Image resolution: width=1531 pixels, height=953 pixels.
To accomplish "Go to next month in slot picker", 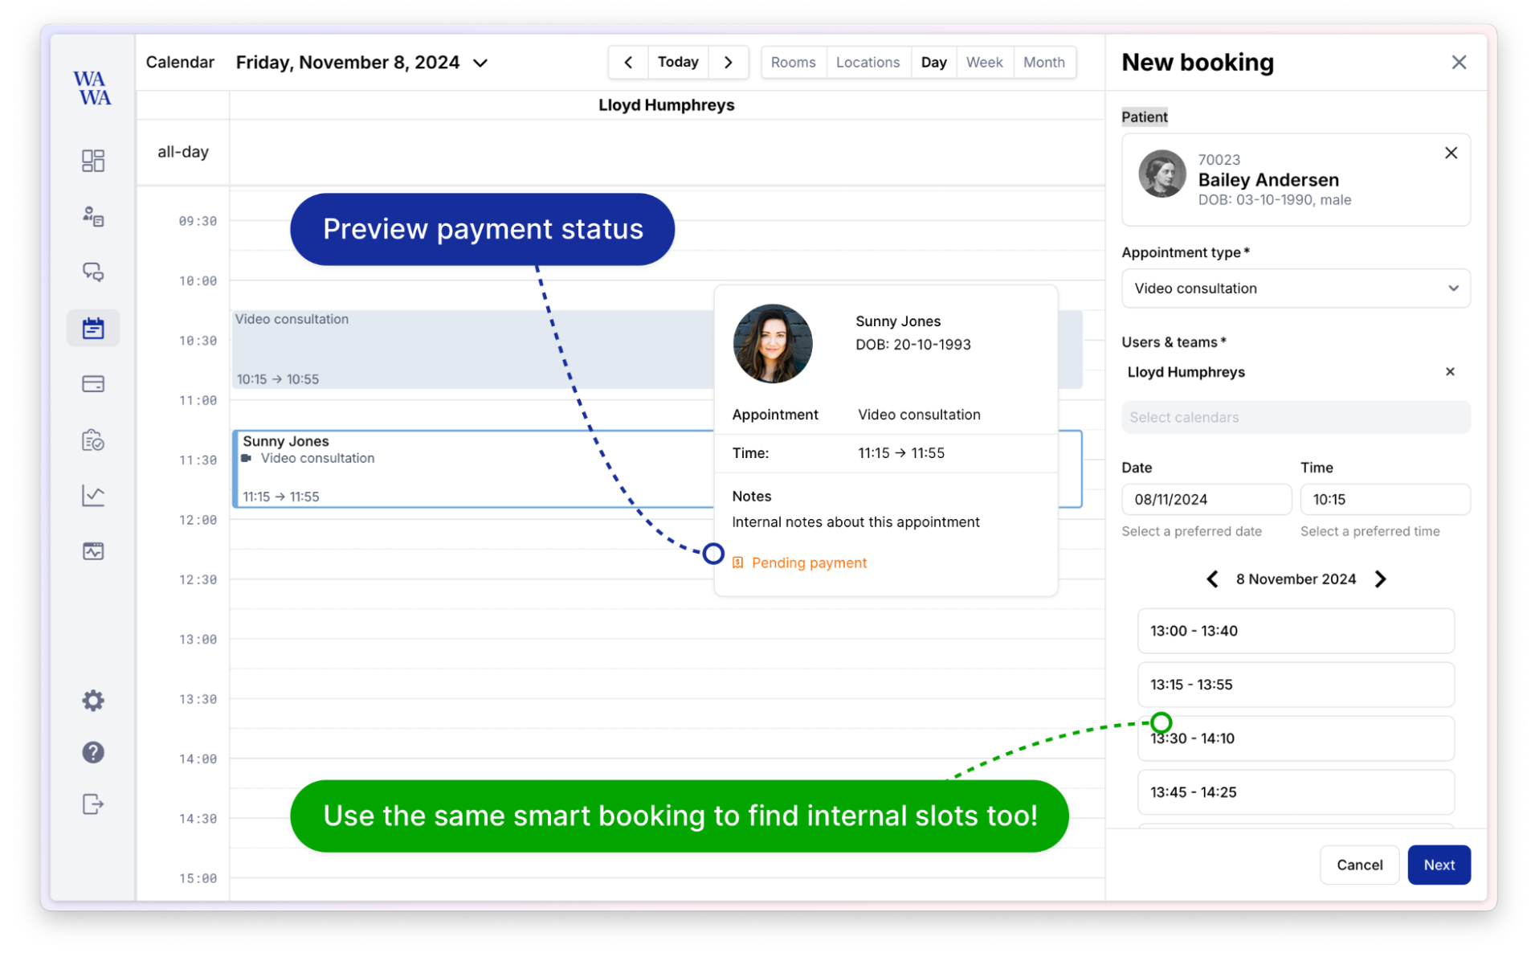I will point(1380,579).
